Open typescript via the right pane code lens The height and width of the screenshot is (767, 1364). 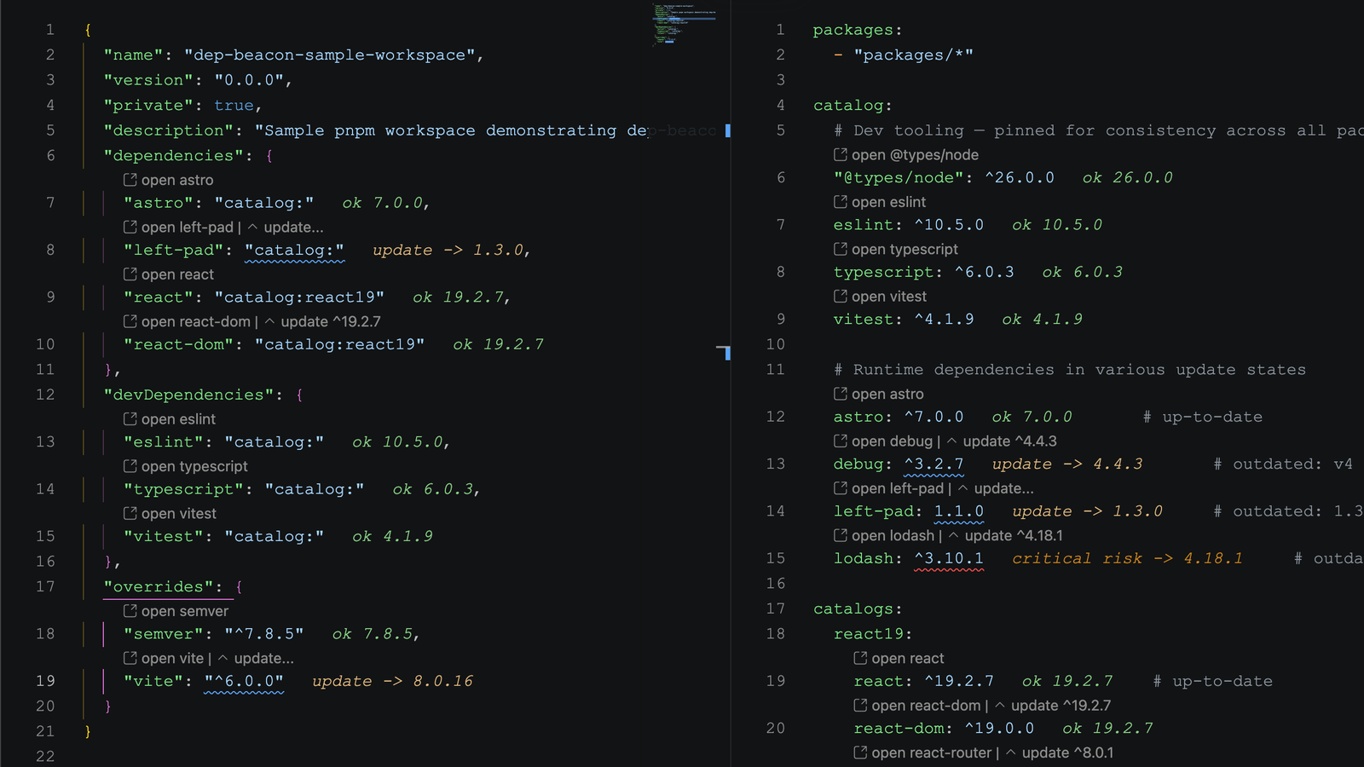(x=905, y=249)
